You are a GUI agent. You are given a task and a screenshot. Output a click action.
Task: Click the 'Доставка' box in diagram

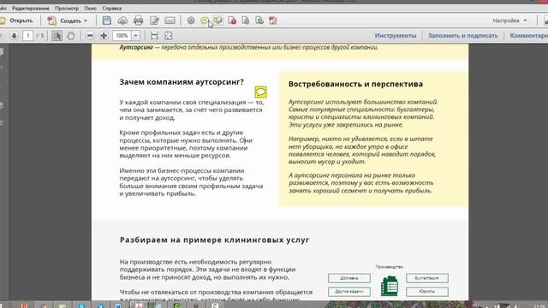coord(349,278)
